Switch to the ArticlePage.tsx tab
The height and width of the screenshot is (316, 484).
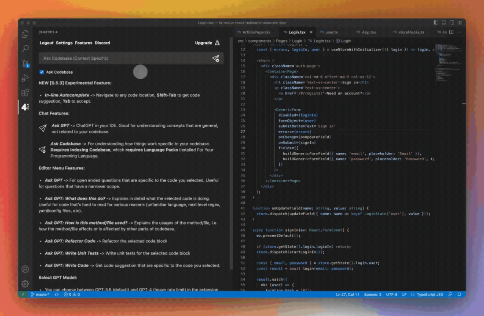pos(253,32)
